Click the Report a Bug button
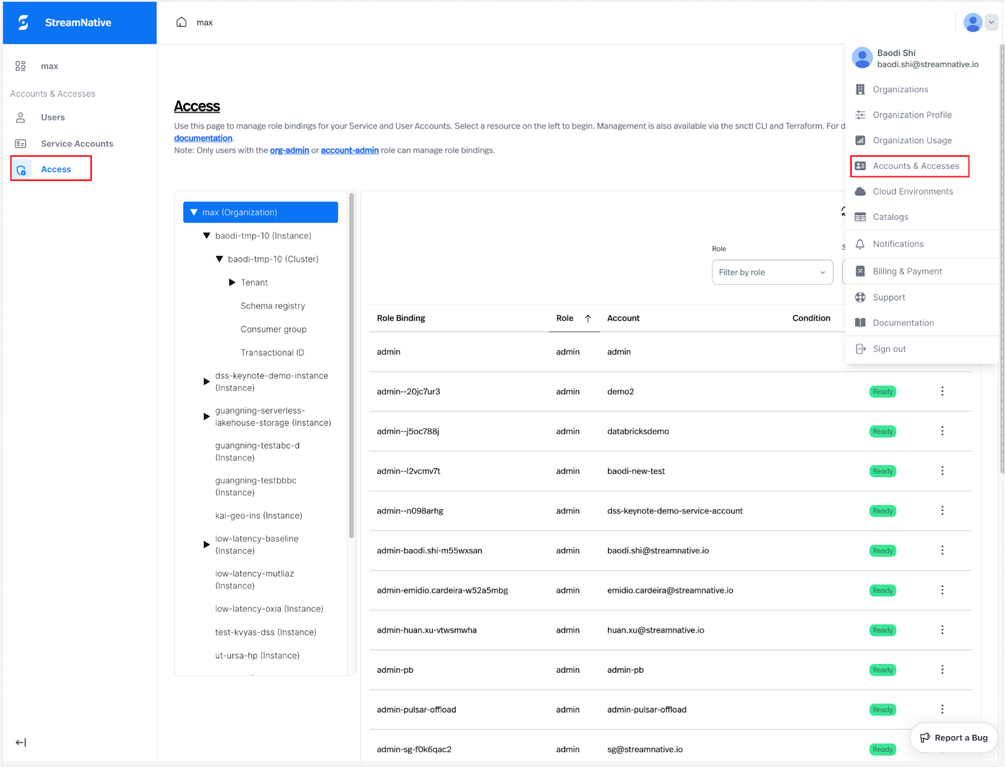This screenshot has height=767, width=1005. click(953, 737)
